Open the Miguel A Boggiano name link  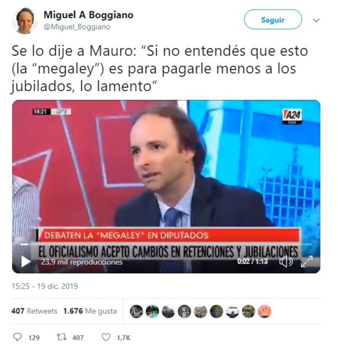88,15
